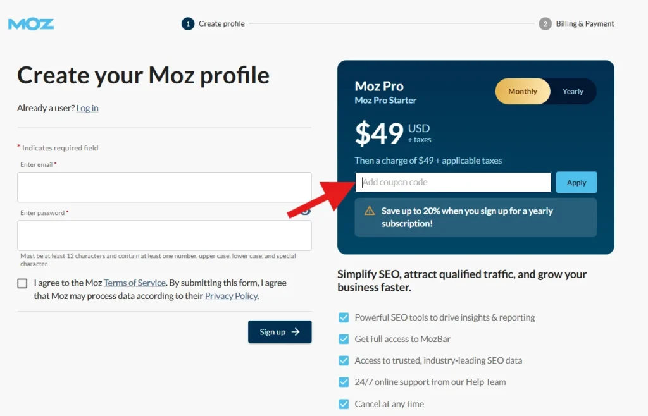Open the Terms of Service page

click(134, 283)
